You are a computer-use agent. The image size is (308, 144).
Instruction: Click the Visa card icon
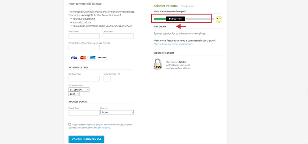click(x=74, y=58)
